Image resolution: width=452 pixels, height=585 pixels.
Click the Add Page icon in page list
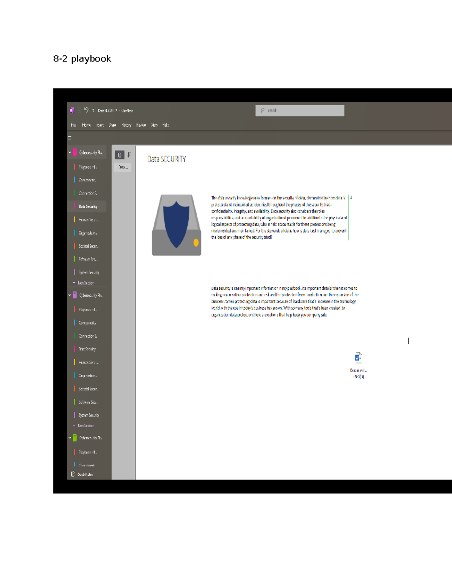119,155
